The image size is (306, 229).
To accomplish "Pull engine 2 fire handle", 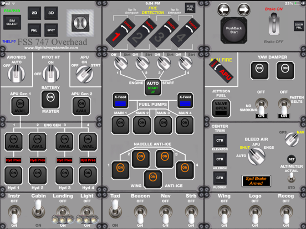I will pos(142,32).
